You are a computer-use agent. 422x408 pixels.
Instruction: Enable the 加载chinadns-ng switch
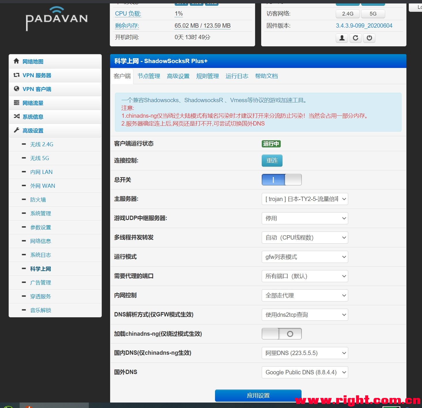tap(282, 334)
